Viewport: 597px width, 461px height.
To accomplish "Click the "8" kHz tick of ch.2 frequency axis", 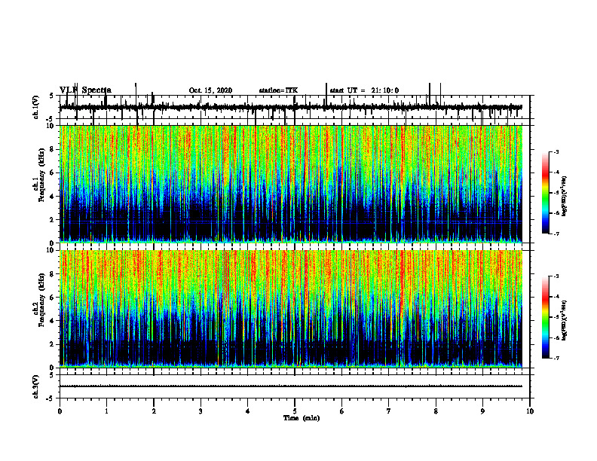I will (53, 274).
